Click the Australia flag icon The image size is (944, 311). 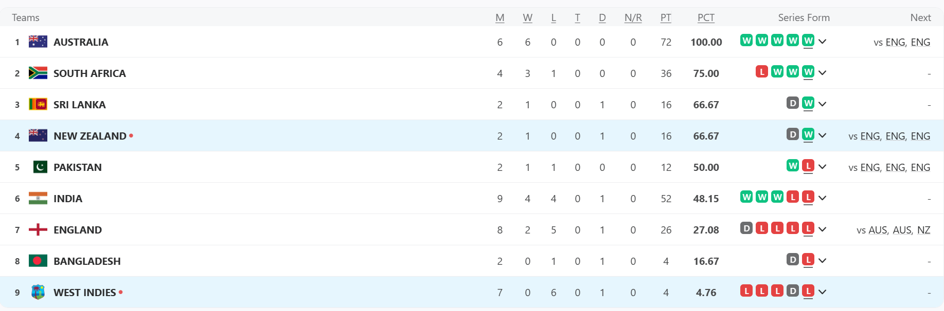(38, 42)
